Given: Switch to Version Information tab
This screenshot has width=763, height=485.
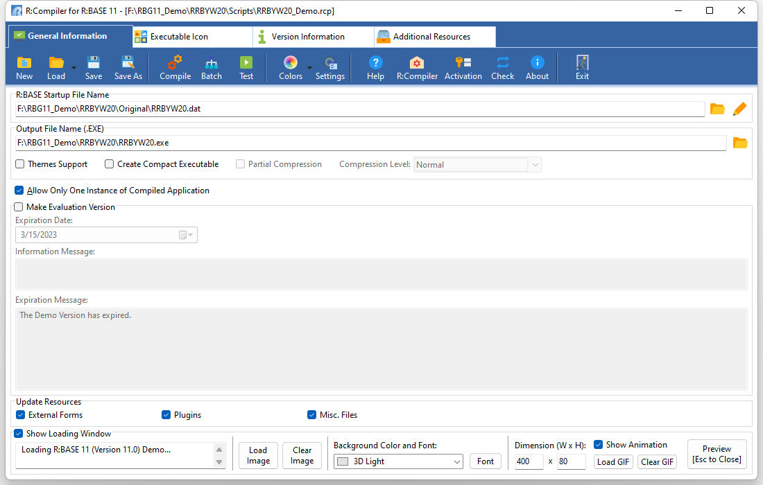Looking at the screenshot, I should click(314, 37).
